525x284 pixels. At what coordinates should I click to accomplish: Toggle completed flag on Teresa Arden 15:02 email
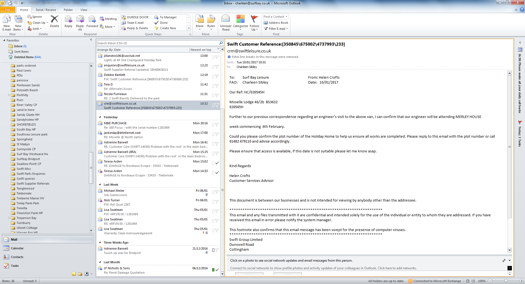pos(217,163)
